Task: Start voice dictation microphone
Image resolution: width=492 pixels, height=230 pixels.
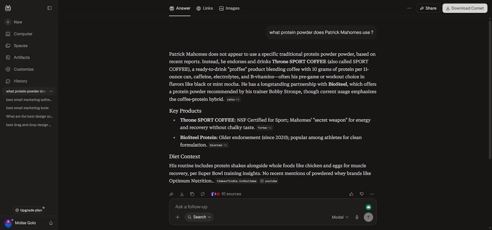Action: [x=357, y=217]
